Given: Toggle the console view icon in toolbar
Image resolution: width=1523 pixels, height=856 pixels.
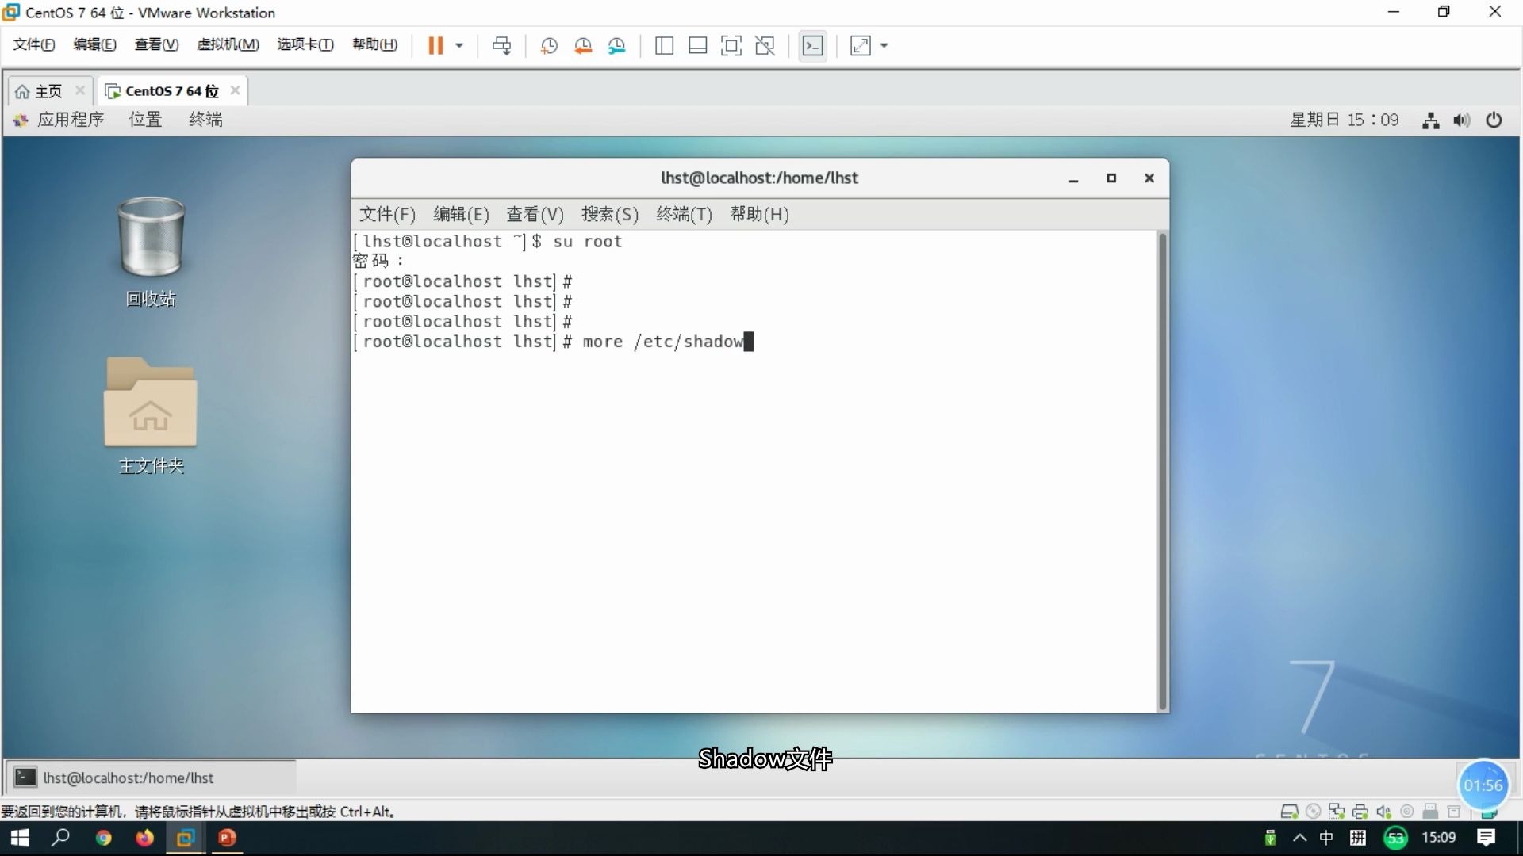Looking at the screenshot, I should pyautogui.click(x=813, y=45).
